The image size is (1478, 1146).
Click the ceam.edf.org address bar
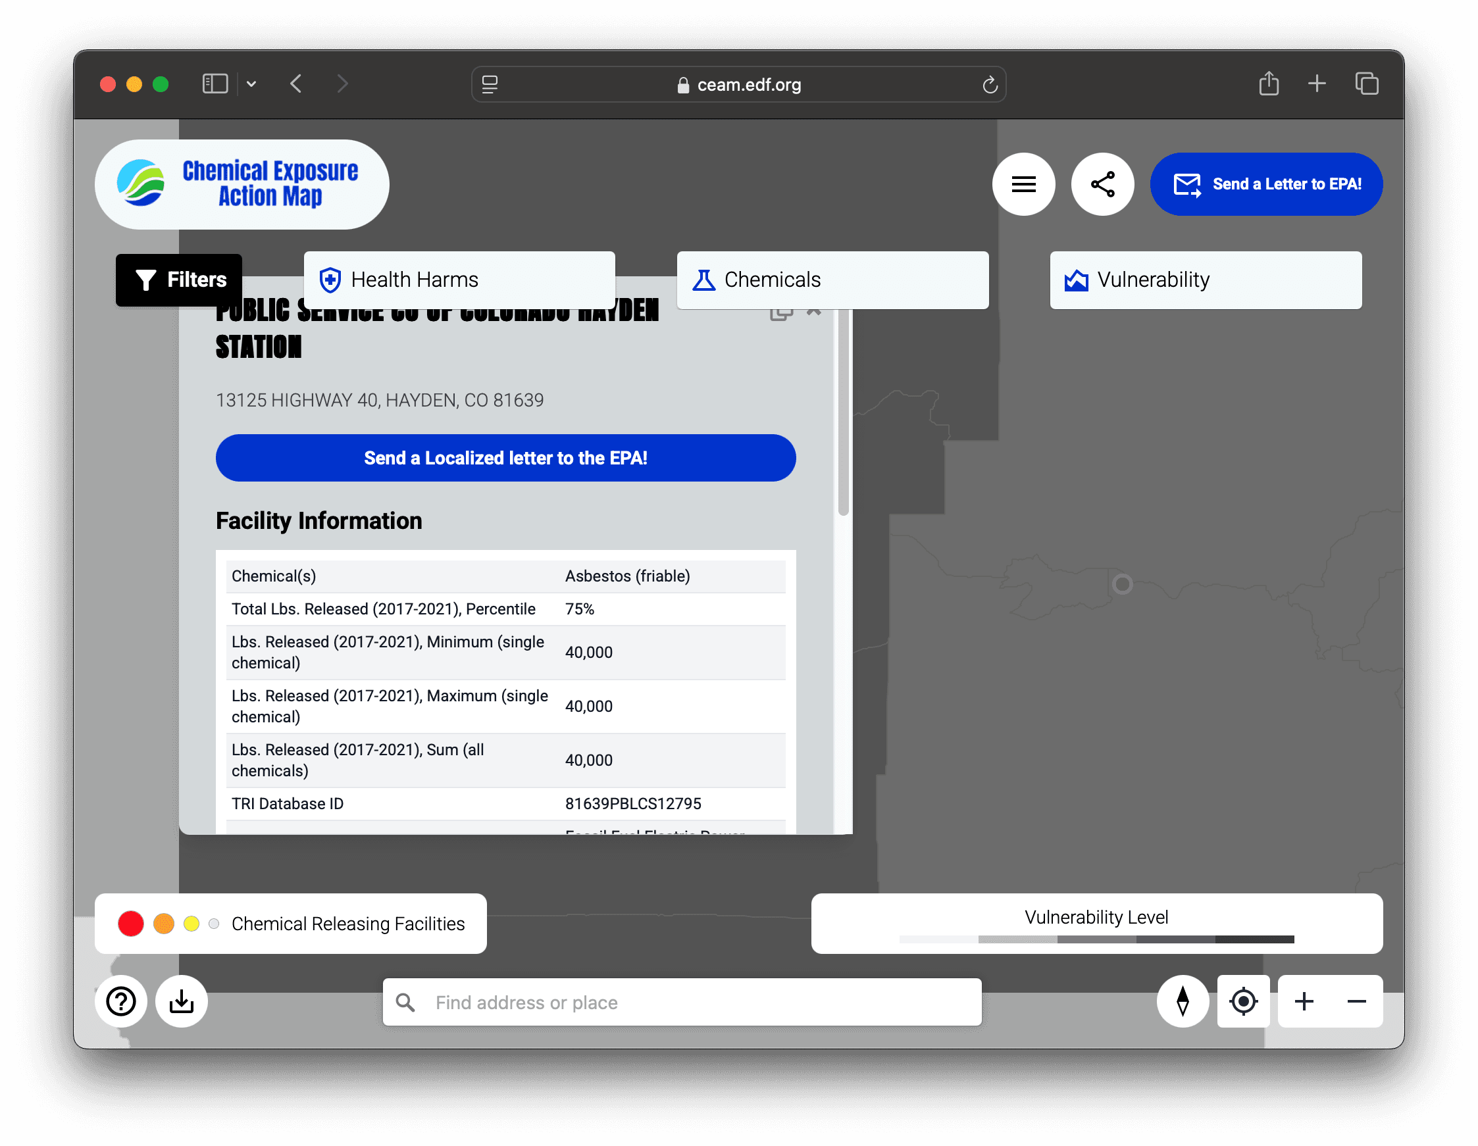pyautogui.click(x=738, y=85)
